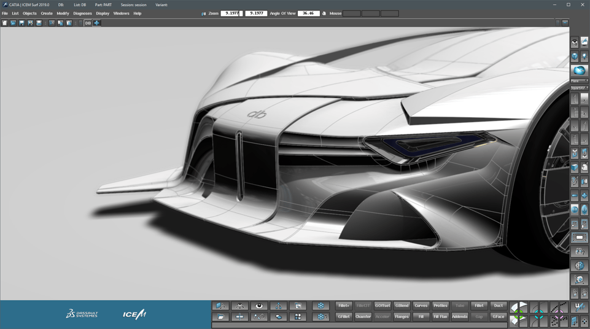Click the Flanges button
590x329 pixels.
point(402,317)
